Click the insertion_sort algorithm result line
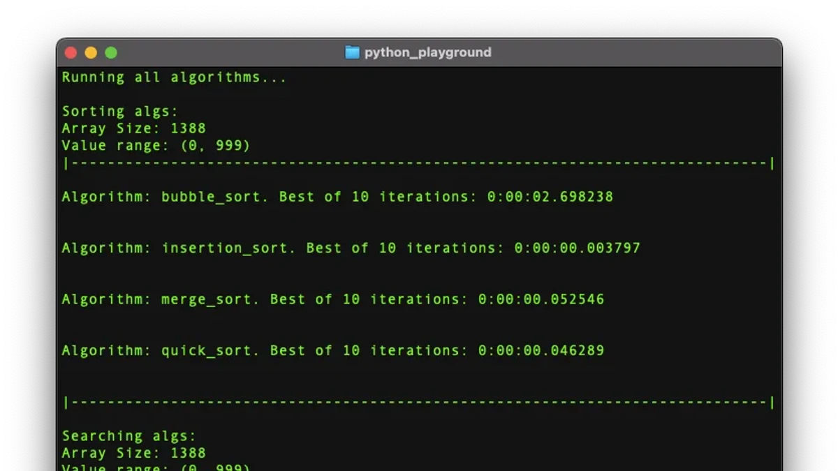Viewport: 838px width, 471px height. [x=351, y=248]
